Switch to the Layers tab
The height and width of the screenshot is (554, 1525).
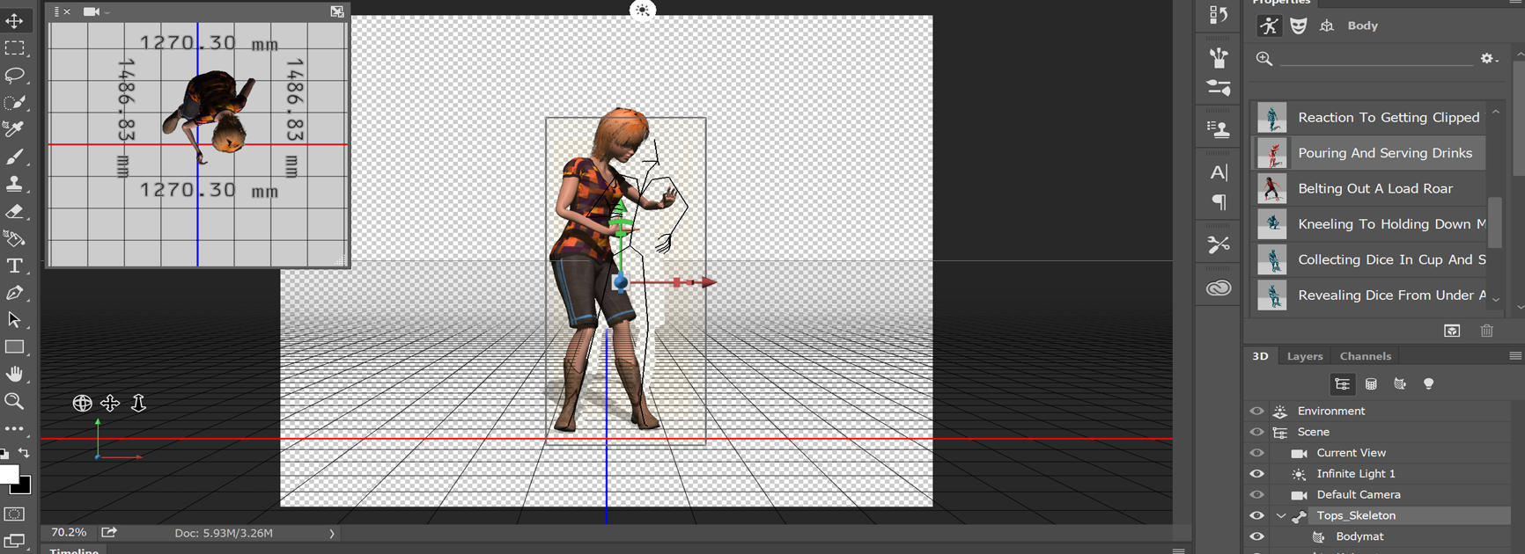1304,356
